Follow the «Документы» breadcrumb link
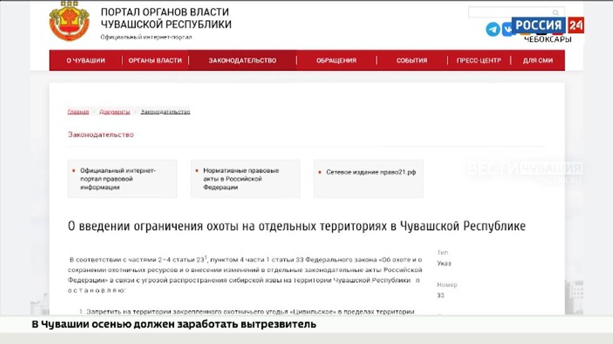 click(114, 112)
